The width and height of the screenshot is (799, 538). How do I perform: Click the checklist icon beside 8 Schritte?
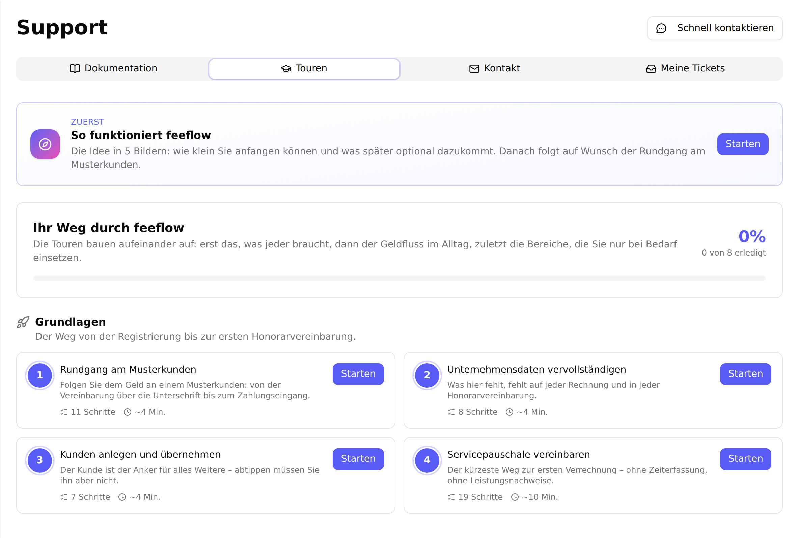click(451, 412)
